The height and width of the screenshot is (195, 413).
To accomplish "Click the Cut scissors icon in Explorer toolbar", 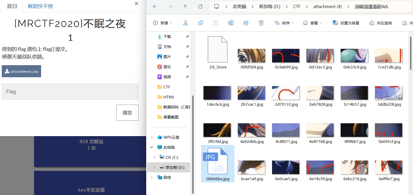I will pyautogui.click(x=186, y=23).
